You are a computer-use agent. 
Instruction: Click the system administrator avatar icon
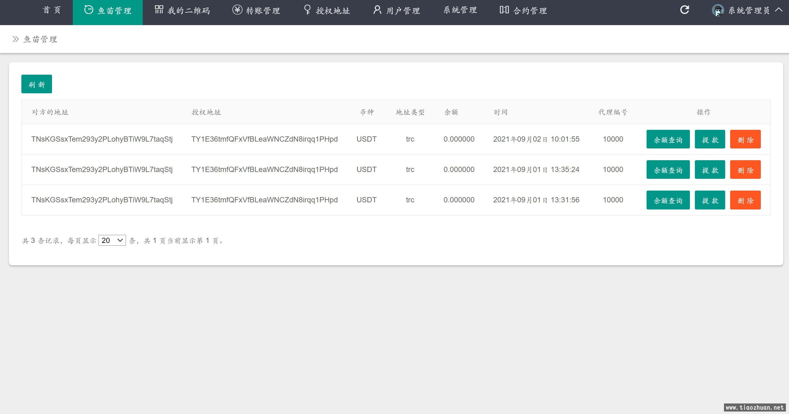point(717,11)
